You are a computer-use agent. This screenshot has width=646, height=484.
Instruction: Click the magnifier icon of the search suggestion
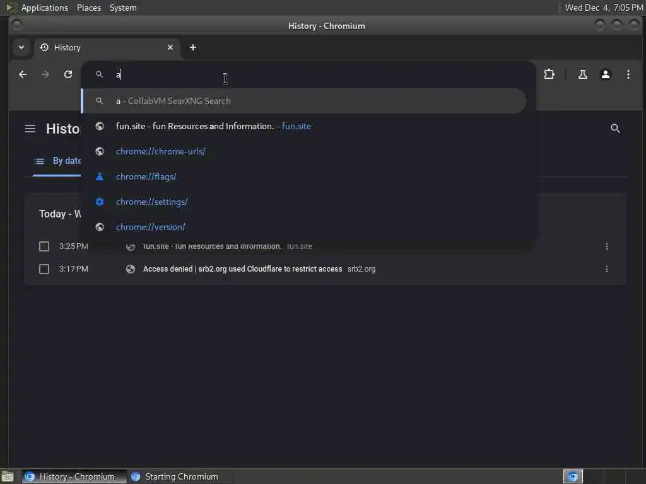[99, 101]
